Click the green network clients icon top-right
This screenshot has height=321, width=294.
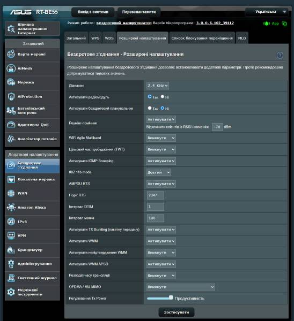coord(284,24)
